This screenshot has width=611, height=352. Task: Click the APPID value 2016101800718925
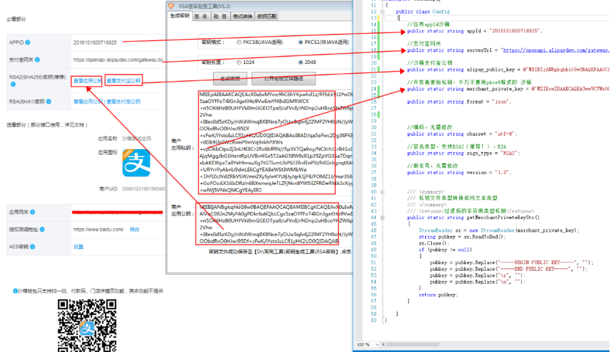pyautogui.click(x=95, y=43)
